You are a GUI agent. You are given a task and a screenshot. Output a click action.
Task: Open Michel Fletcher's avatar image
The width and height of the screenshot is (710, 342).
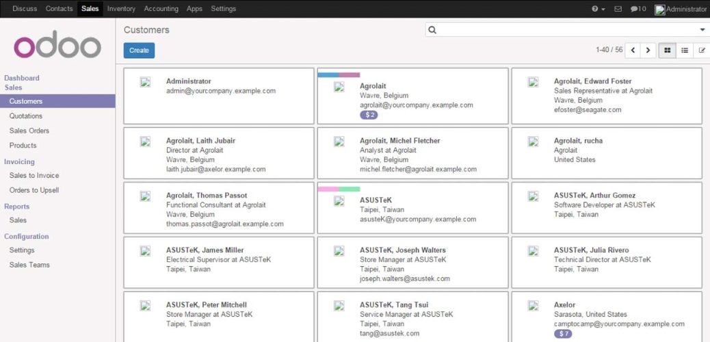(339, 142)
